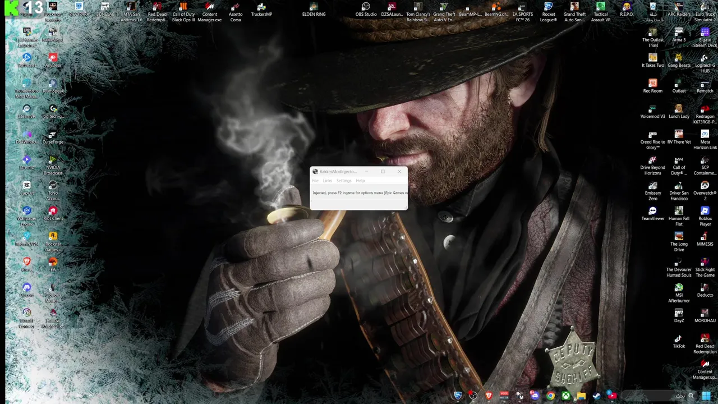
Task: Select the Rockstar Games launcher icon
Action: [x=53, y=241]
